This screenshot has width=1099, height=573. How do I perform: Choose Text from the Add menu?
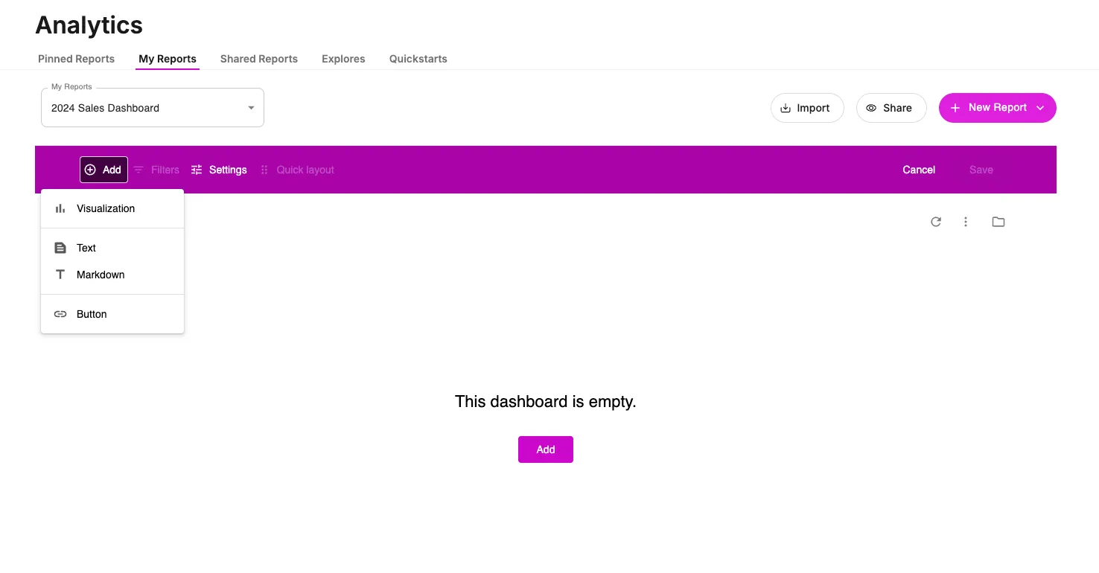(x=112, y=248)
